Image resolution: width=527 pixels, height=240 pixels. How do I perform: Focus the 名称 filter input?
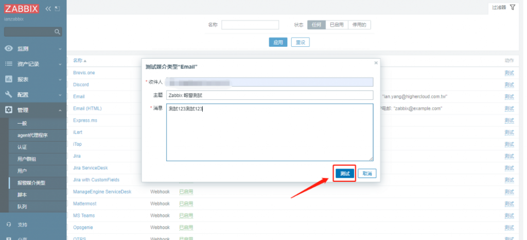(250, 25)
